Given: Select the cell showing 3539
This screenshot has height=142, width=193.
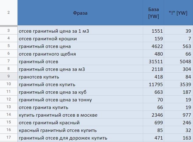Looking at the screenshot, I should 178,85.
